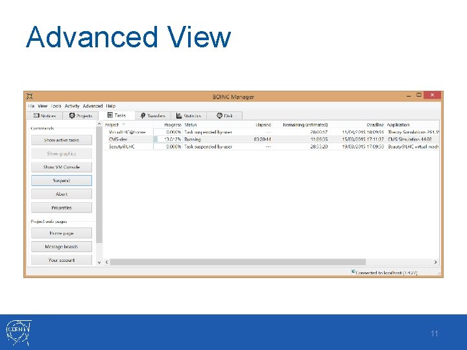The height and width of the screenshot is (350, 467).
Task: Click the commands panel scroll down arrow
Action: click(99, 262)
